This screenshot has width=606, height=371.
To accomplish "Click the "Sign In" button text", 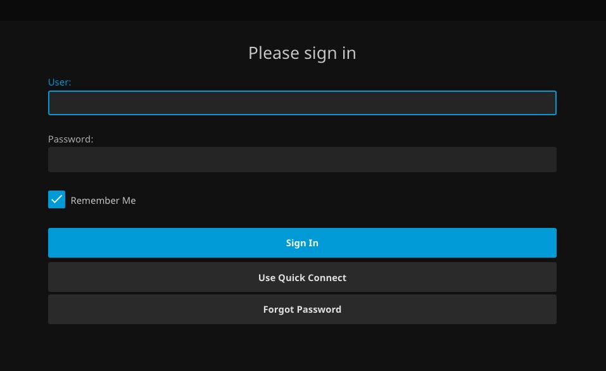I will click(302, 243).
